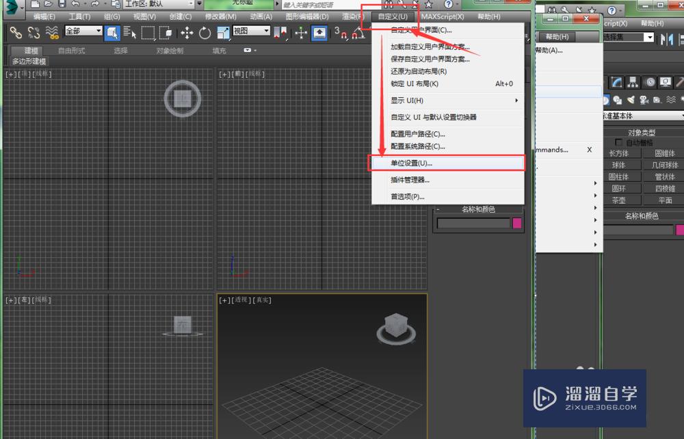Click the Undo arrow icon
684x439 pixels.
pyautogui.click(x=75, y=4)
